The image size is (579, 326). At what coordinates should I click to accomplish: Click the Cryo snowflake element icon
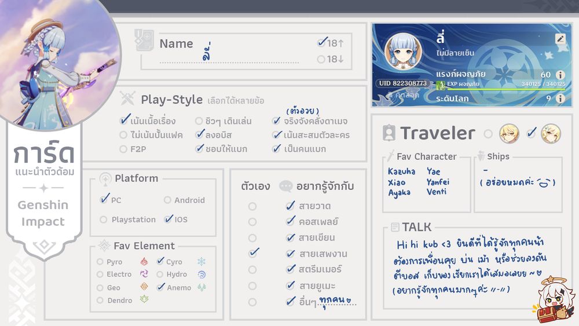(201, 262)
